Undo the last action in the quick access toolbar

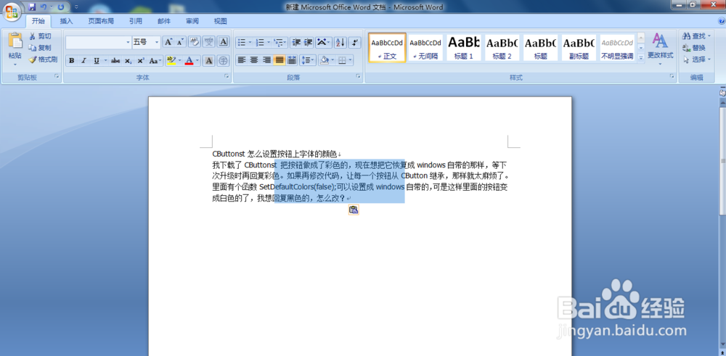coord(44,7)
